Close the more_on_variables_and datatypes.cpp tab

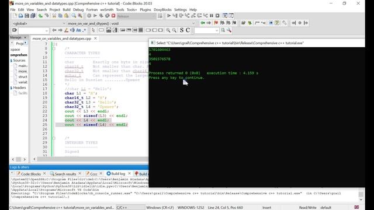tap(95, 38)
